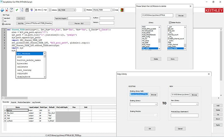224x137 pixels.
Task: Switch to the Module Description tab
Action: (24, 102)
